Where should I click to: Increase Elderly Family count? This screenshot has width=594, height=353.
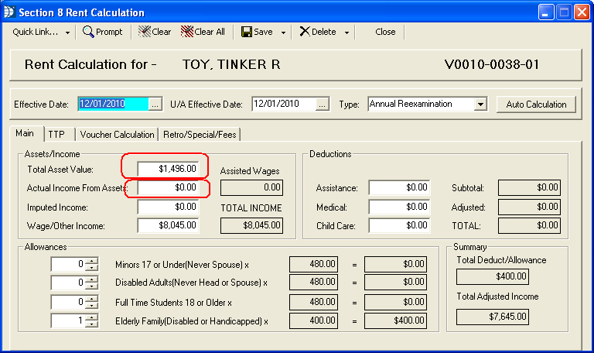92,317
